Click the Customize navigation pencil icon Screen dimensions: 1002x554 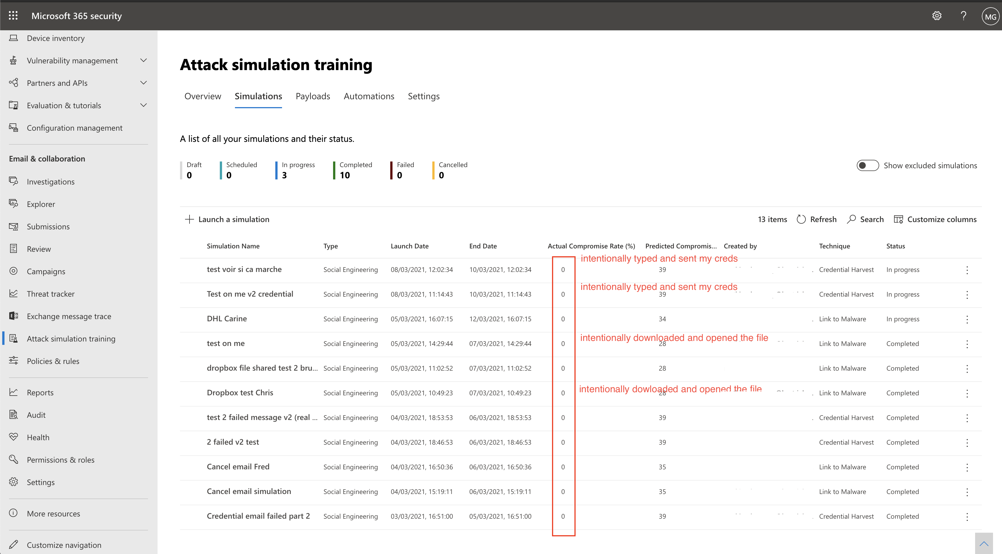(x=14, y=545)
